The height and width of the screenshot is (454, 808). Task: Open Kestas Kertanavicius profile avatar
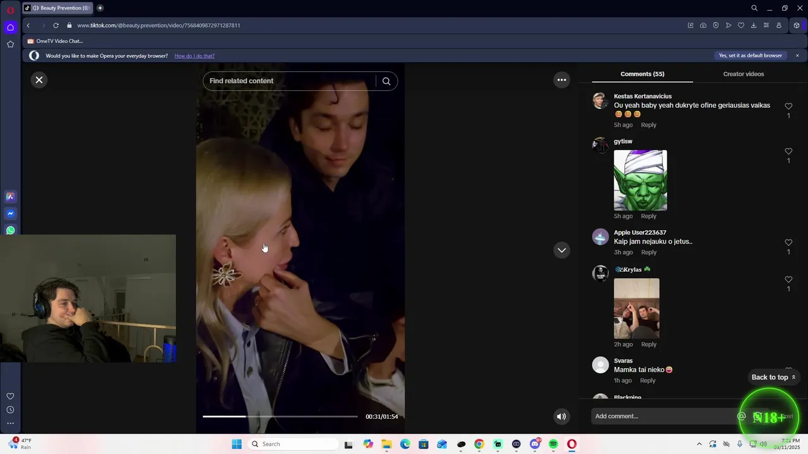coord(600,101)
